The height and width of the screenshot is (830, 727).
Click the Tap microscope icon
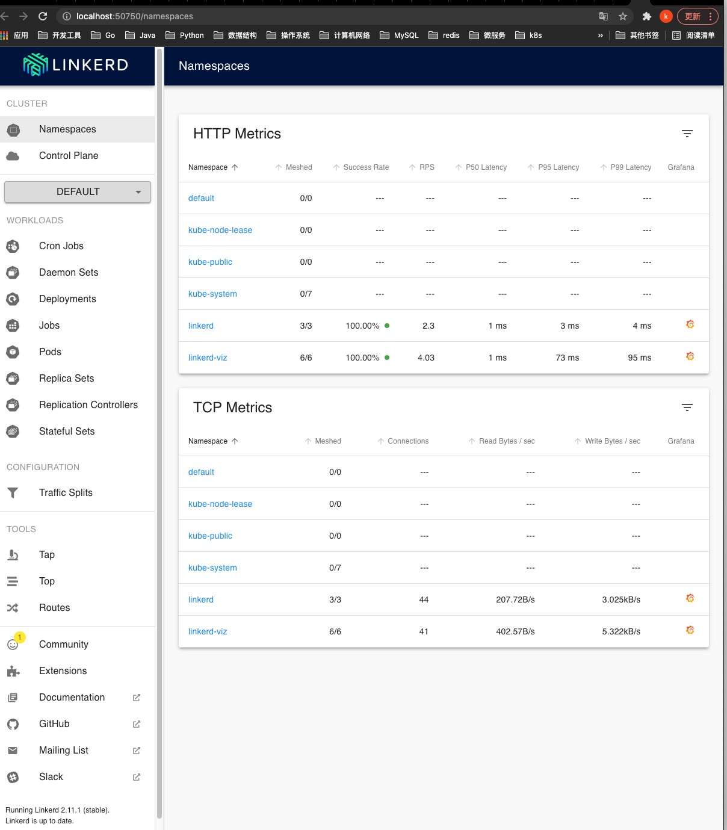point(13,555)
